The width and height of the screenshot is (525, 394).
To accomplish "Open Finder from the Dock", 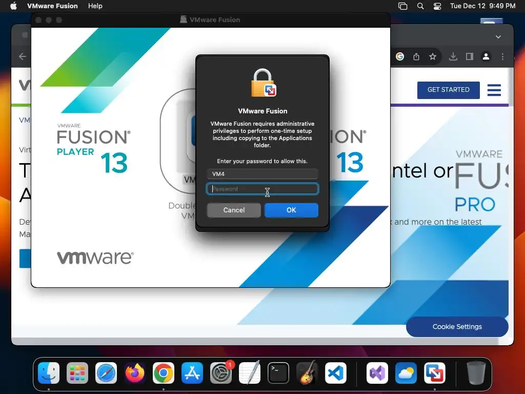I will point(49,373).
